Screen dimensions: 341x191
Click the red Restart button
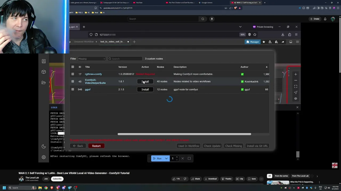[96, 146]
